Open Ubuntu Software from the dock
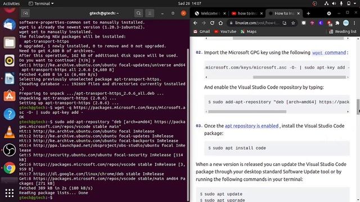 click(x=10, y=96)
